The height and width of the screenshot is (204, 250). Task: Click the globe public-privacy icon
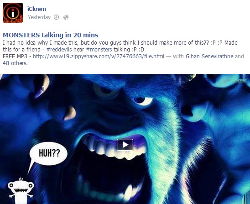tap(66, 17)
